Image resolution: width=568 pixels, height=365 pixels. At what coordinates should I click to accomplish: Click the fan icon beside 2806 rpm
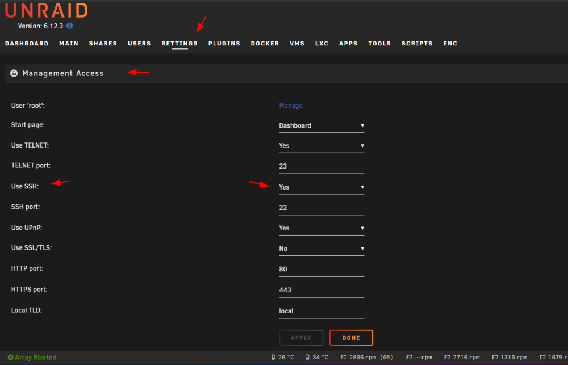click(x=344, y=358)
